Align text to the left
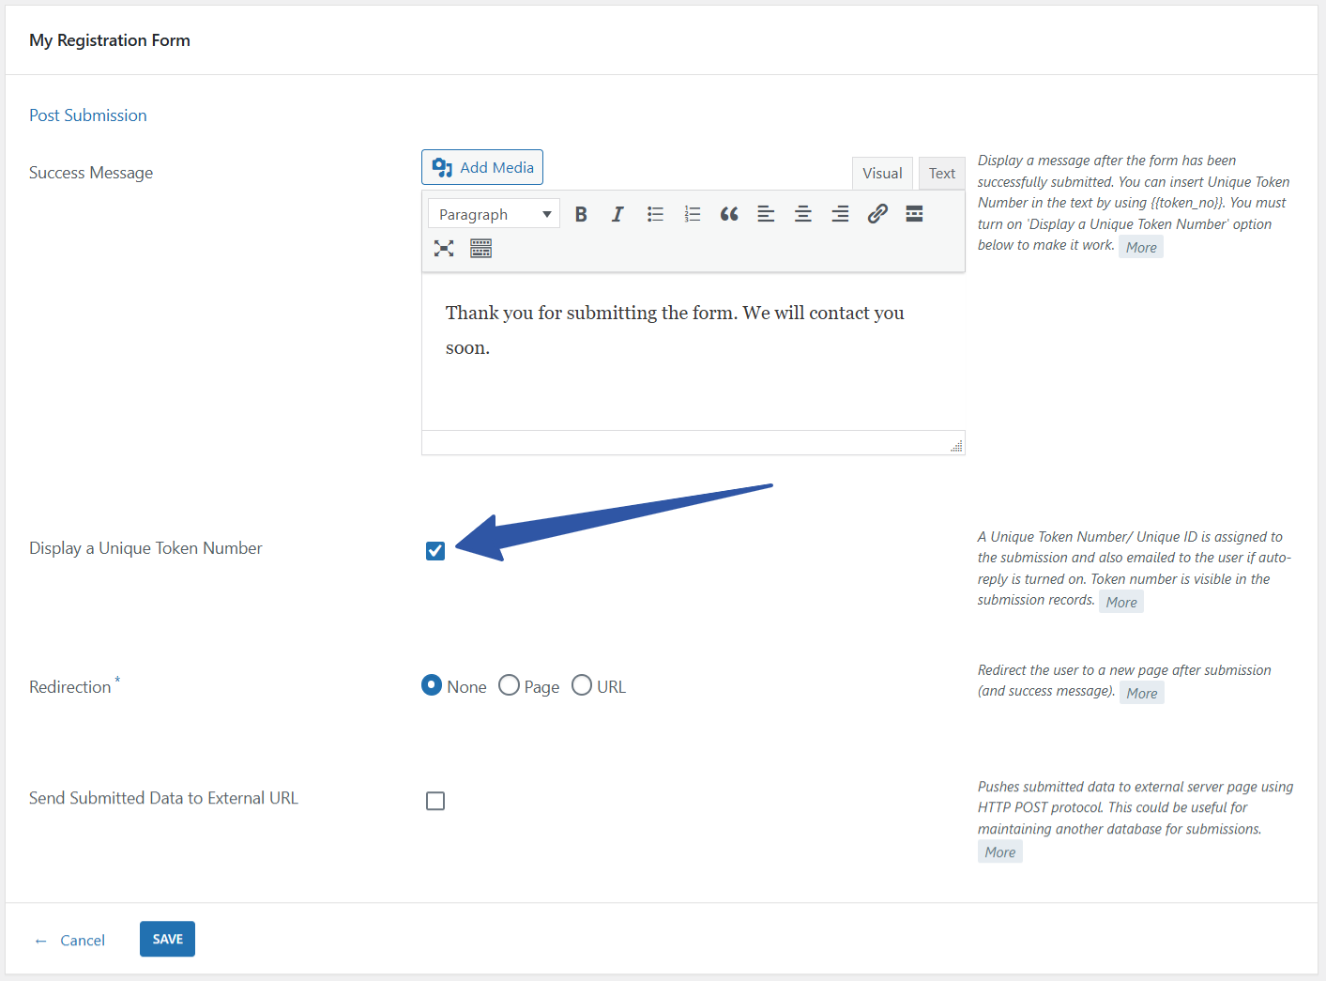 pyautogui.click(x=766, y=214)
